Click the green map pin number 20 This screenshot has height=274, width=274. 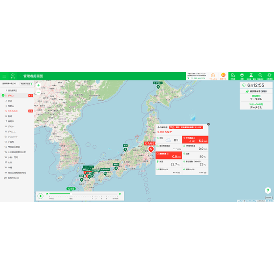click(x=105, y=173)
